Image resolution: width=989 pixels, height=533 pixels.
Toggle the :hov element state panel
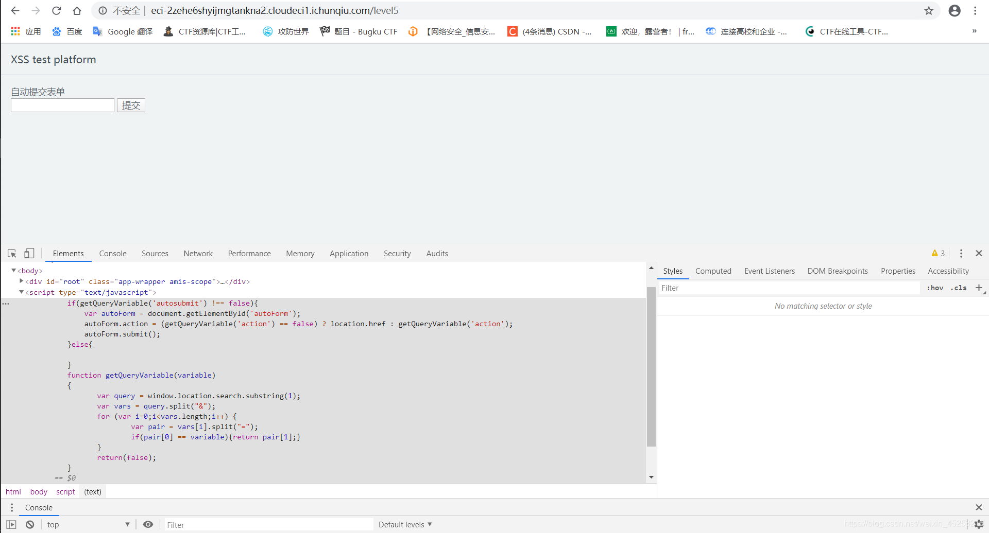click(x=935, y=288)
